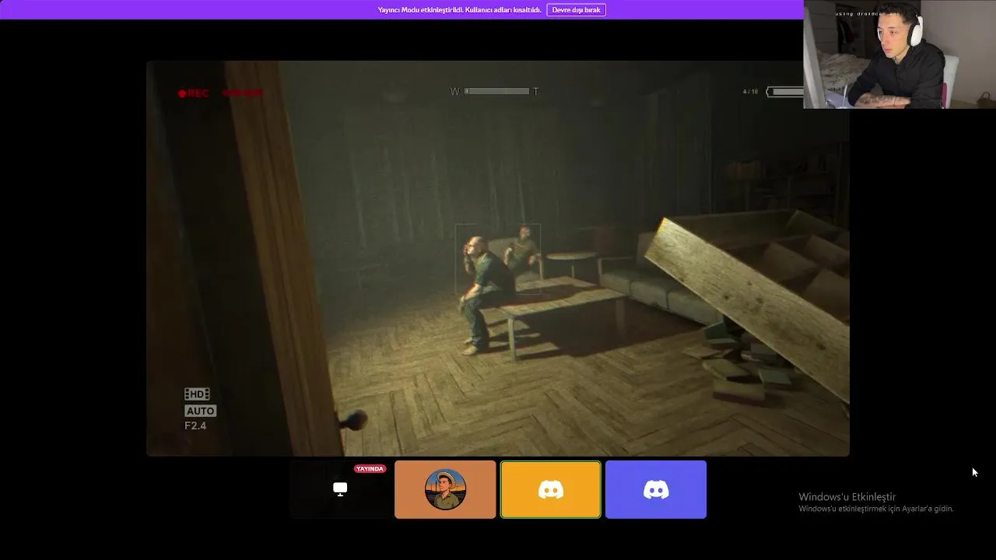996x560 pixels.
Task: Click the "Yayıncı Modu etkinleştirildi" banner text
Action: (x=459, y=10)
